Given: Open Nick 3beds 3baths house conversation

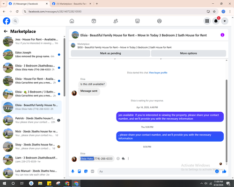Looking at the screenshot, I should point(31,133).
